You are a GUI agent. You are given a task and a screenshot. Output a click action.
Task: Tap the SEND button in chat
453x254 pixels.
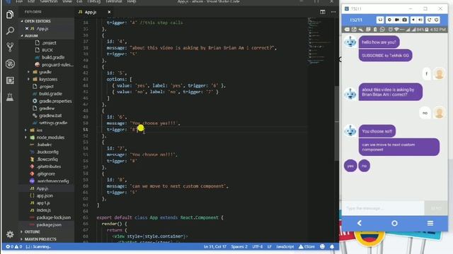[x=436, y=208]
